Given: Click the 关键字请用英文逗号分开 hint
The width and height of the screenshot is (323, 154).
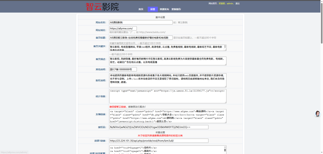Looking at the screenshot, I should [x=135, y=43].
